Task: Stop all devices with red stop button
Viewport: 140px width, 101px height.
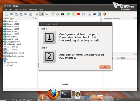Action: point(79,14)
